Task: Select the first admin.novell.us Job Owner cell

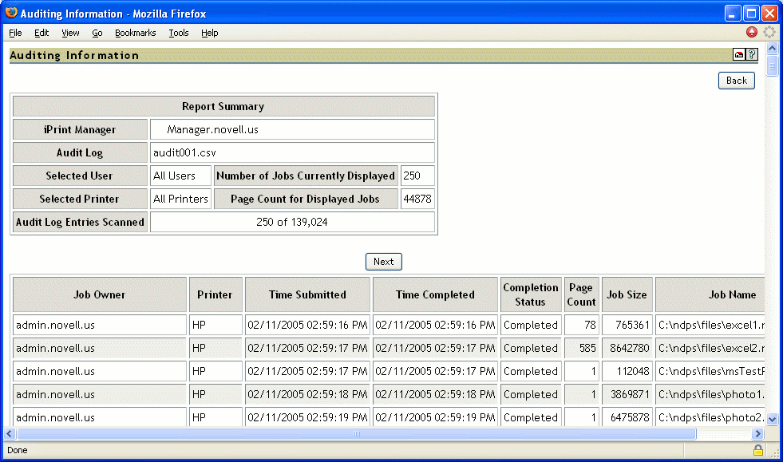Action: [99, 325]
